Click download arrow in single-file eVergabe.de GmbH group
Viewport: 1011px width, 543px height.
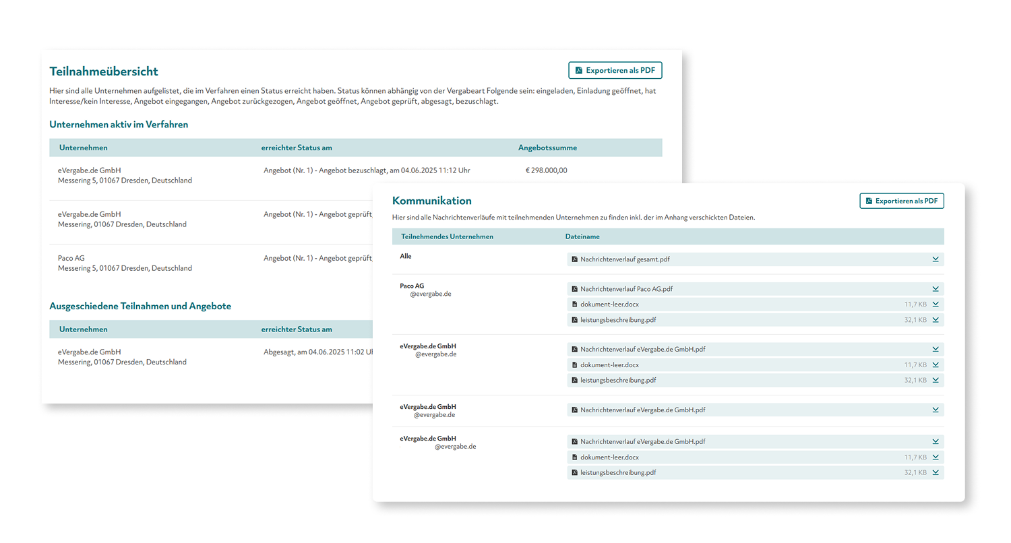[936, 410]
